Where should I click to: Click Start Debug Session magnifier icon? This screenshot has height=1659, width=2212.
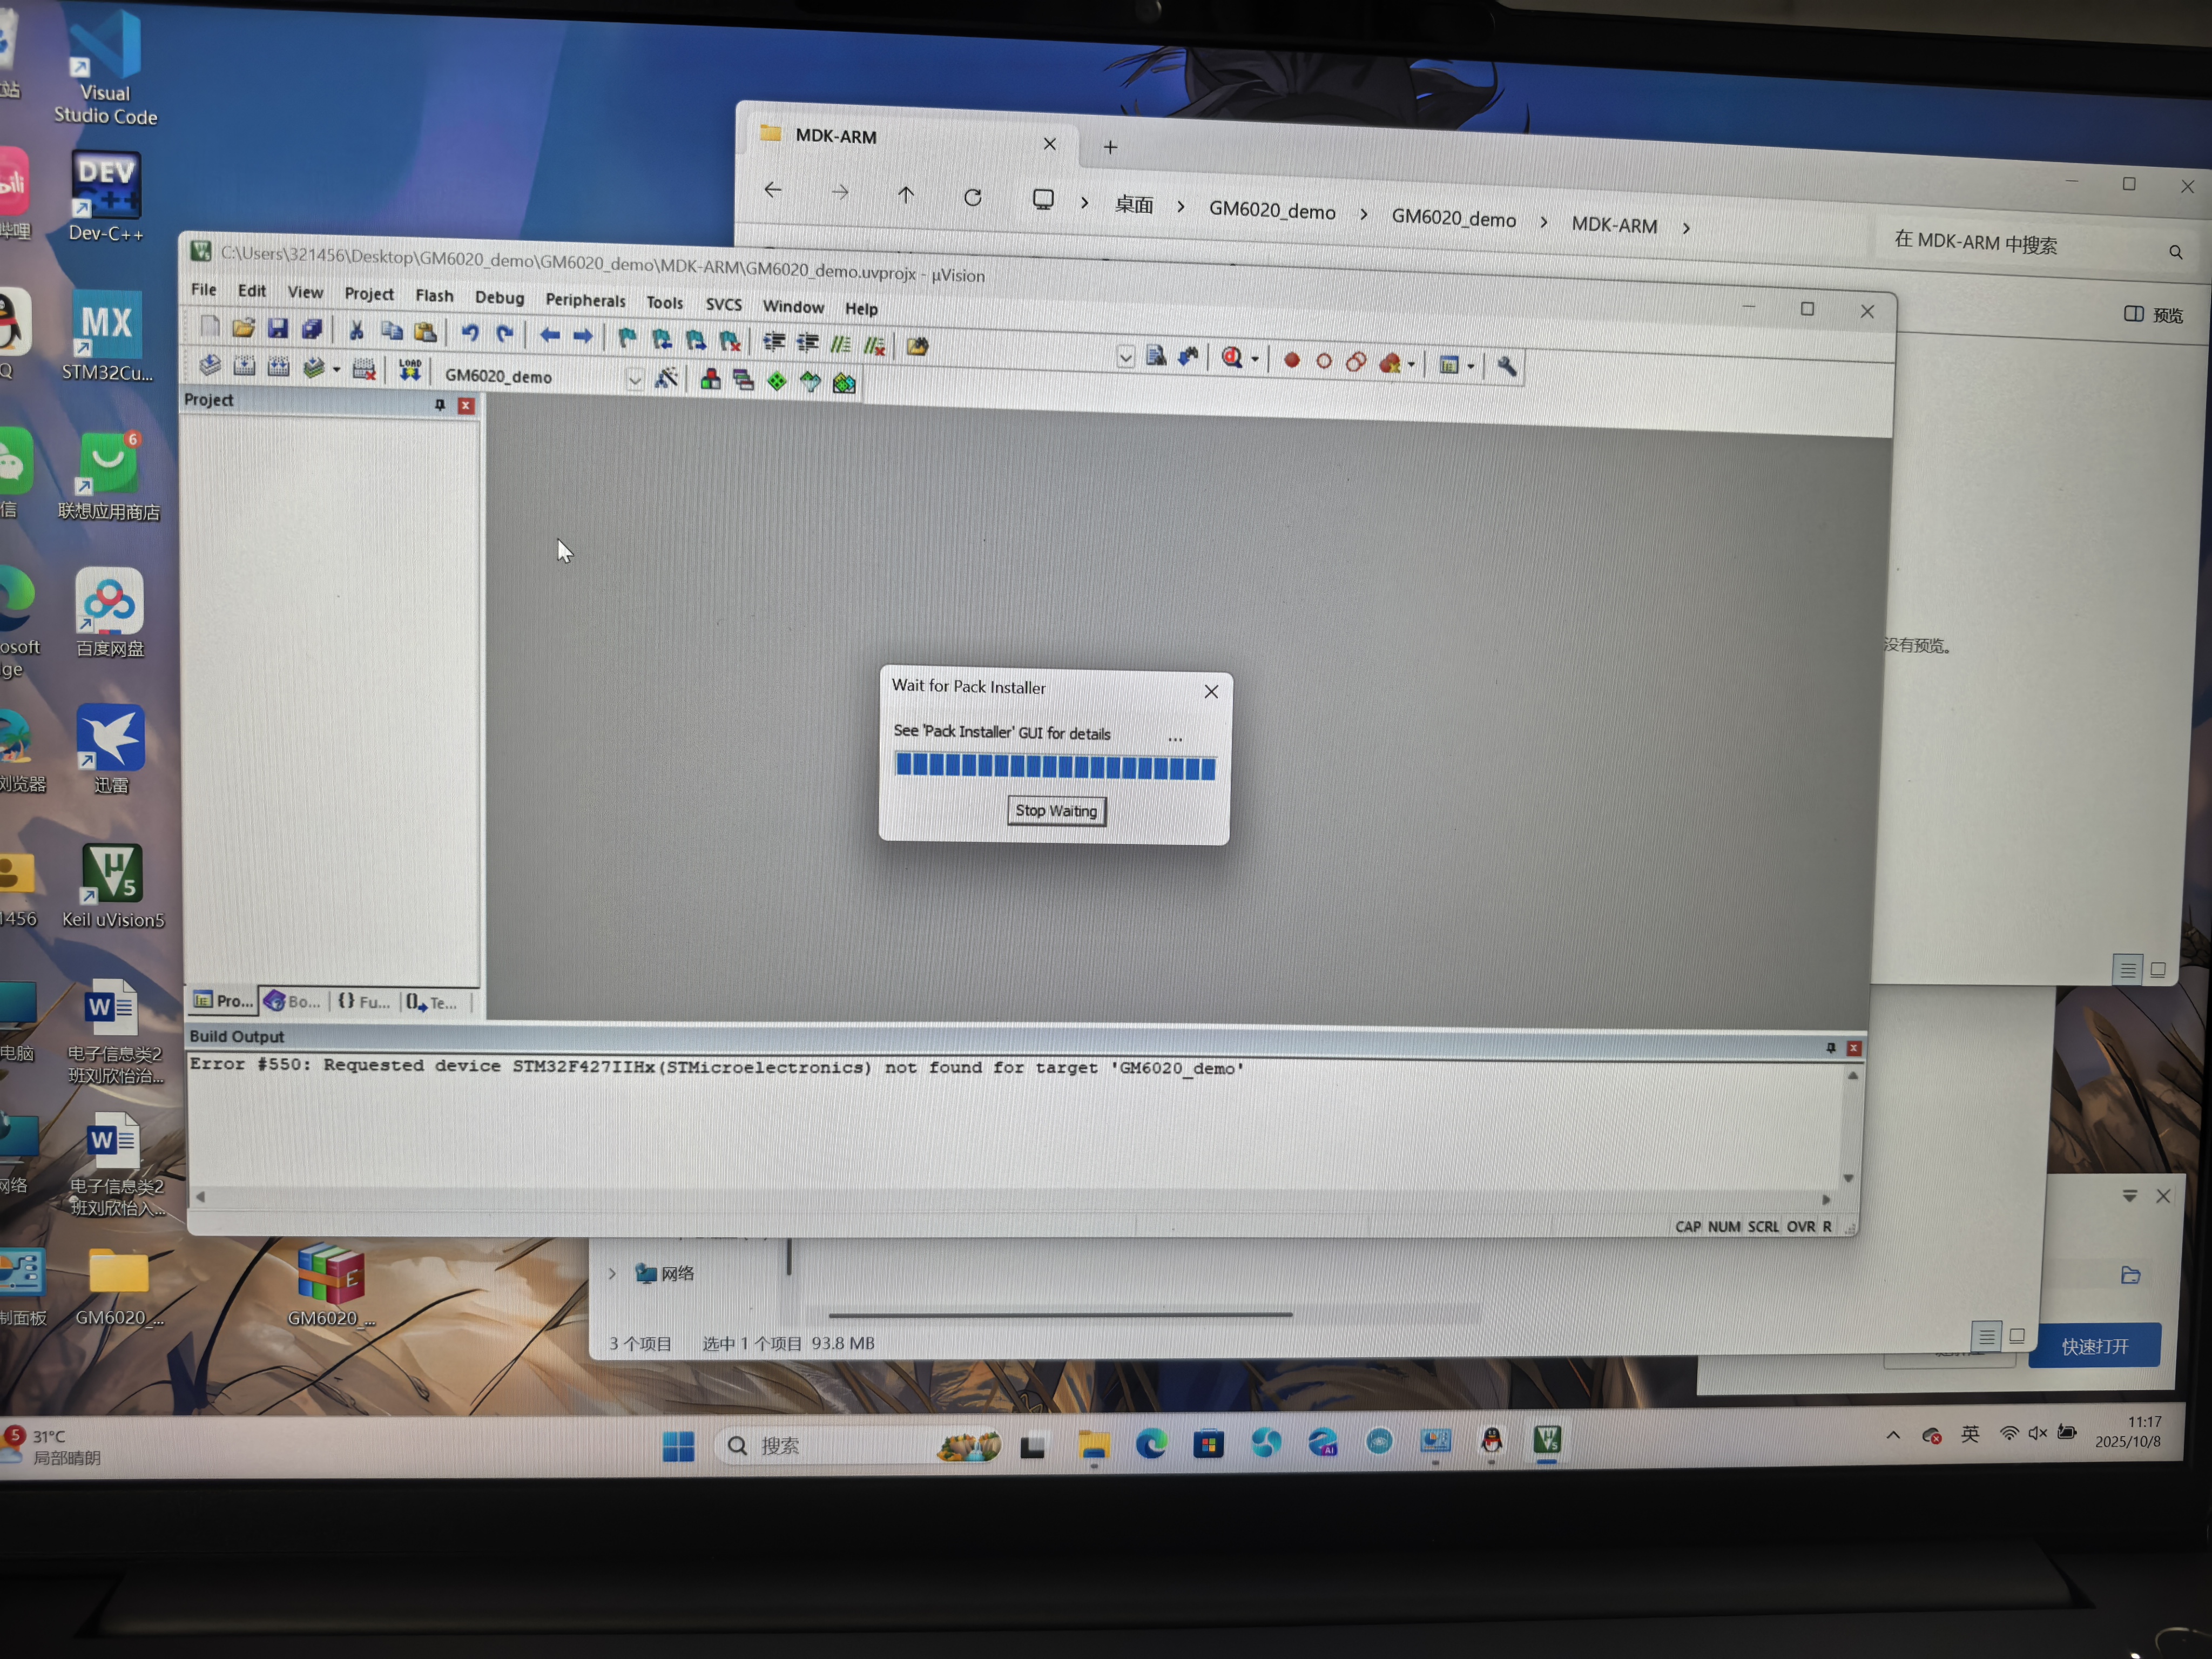[x=1232, y=358]
